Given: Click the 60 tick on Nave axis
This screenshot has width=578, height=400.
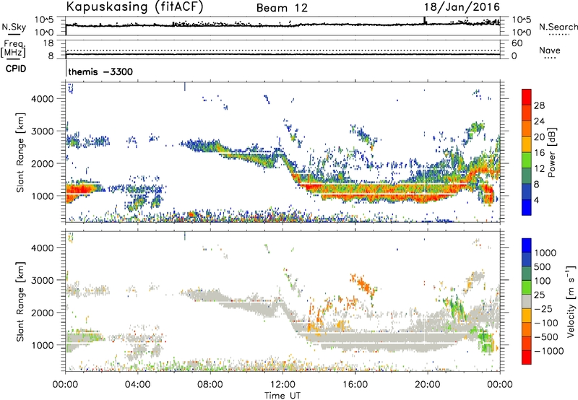Looking at the screenshot, I should 517,43.
